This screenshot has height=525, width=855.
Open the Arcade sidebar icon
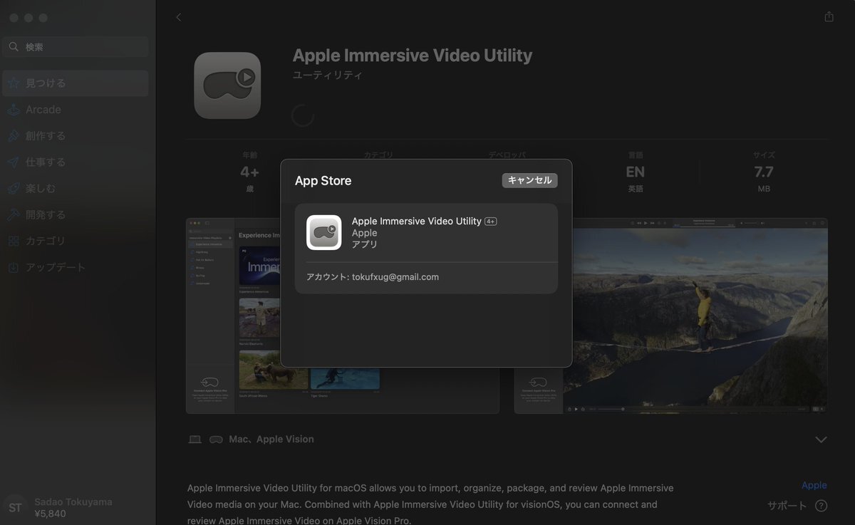pyautogui.click(x=14, y=110)
